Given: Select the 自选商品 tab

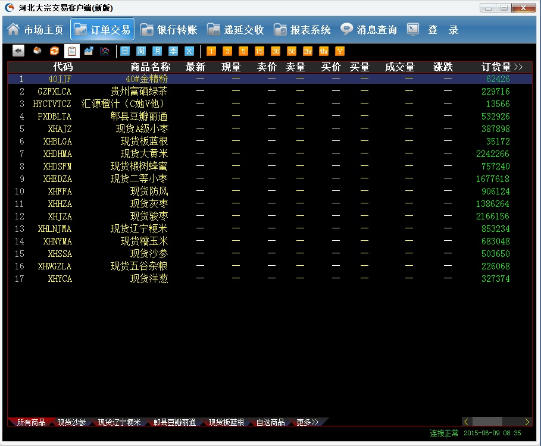Looking at the screenshot, I should coord(270,422).
